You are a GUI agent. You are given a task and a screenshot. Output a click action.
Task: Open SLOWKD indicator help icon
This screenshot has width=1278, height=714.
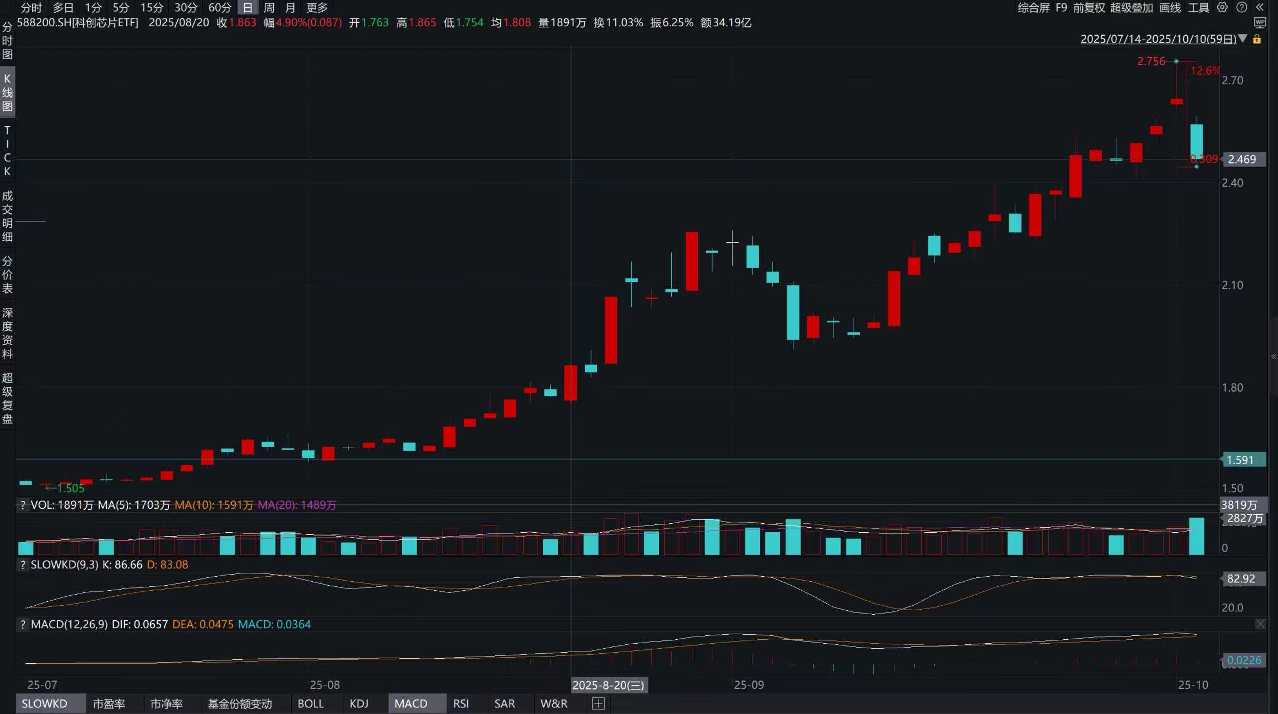coord(22,565)
